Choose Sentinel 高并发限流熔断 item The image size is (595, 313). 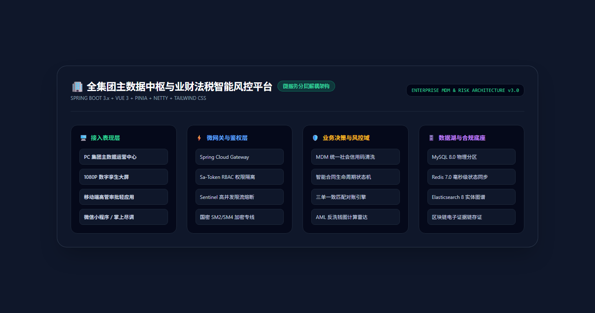pos(239,197)
